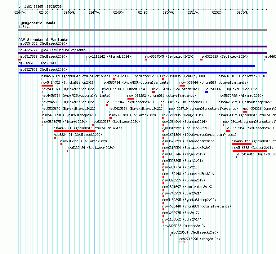Open the nsv5578295 (Ebert2021) label
276x254 pixels.
pyautogui.click(x=183, y=161)
